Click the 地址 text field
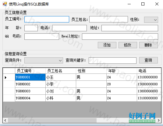 129,28
